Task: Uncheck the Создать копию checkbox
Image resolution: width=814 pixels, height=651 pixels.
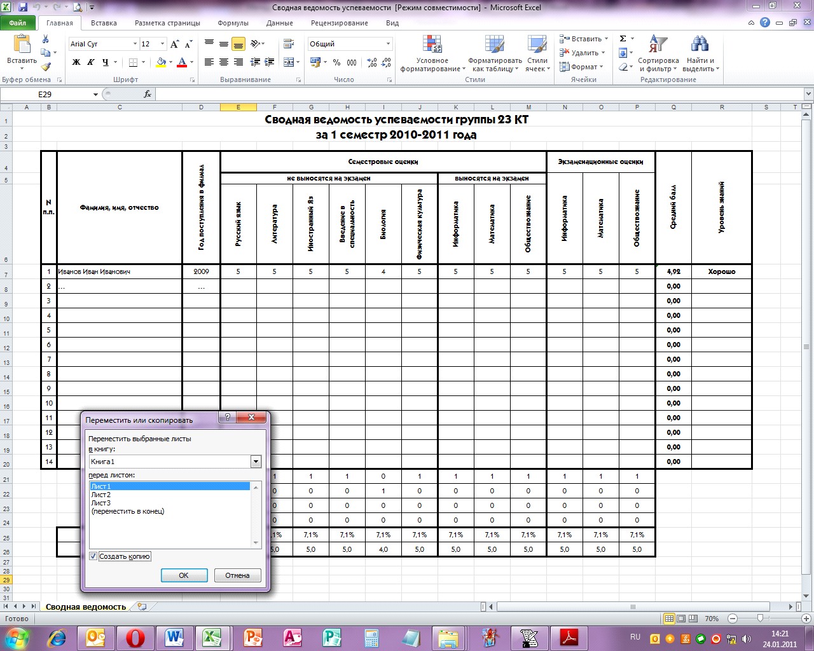Action: [93, 556]
